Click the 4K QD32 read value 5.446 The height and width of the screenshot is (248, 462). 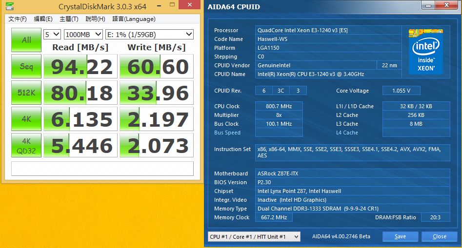pyautogui.click(x=80, y=145)
